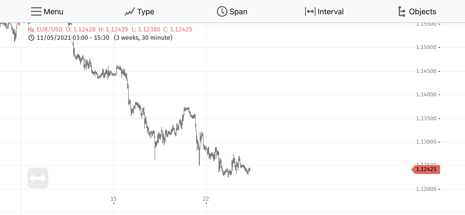Screen dimensions: 465x215
Task: Click the 22 mark on the time axis
Action: point(206,199)
